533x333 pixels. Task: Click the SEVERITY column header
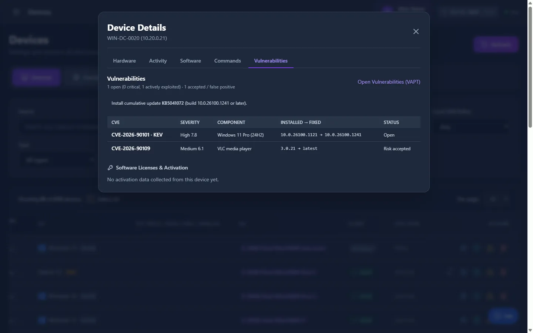pos(190,122)
